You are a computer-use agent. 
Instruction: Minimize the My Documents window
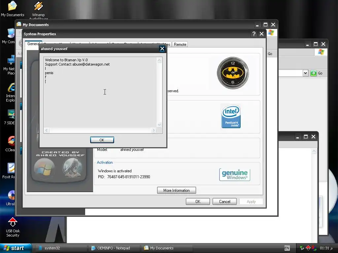click(257, 25)
